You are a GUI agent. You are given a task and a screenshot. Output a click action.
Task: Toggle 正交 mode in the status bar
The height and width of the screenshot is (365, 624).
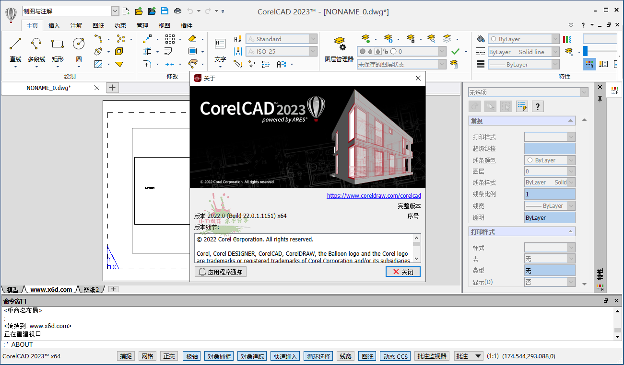(x=169, y=356)
